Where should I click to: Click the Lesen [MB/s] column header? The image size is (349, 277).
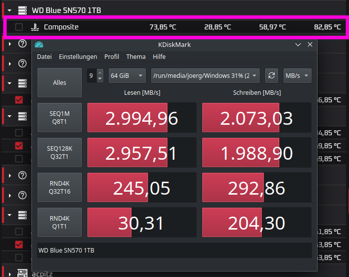pos(142,92)
